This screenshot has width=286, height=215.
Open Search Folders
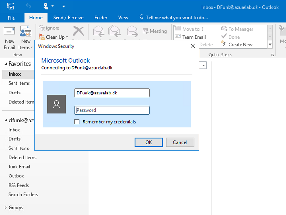(23, 194)
